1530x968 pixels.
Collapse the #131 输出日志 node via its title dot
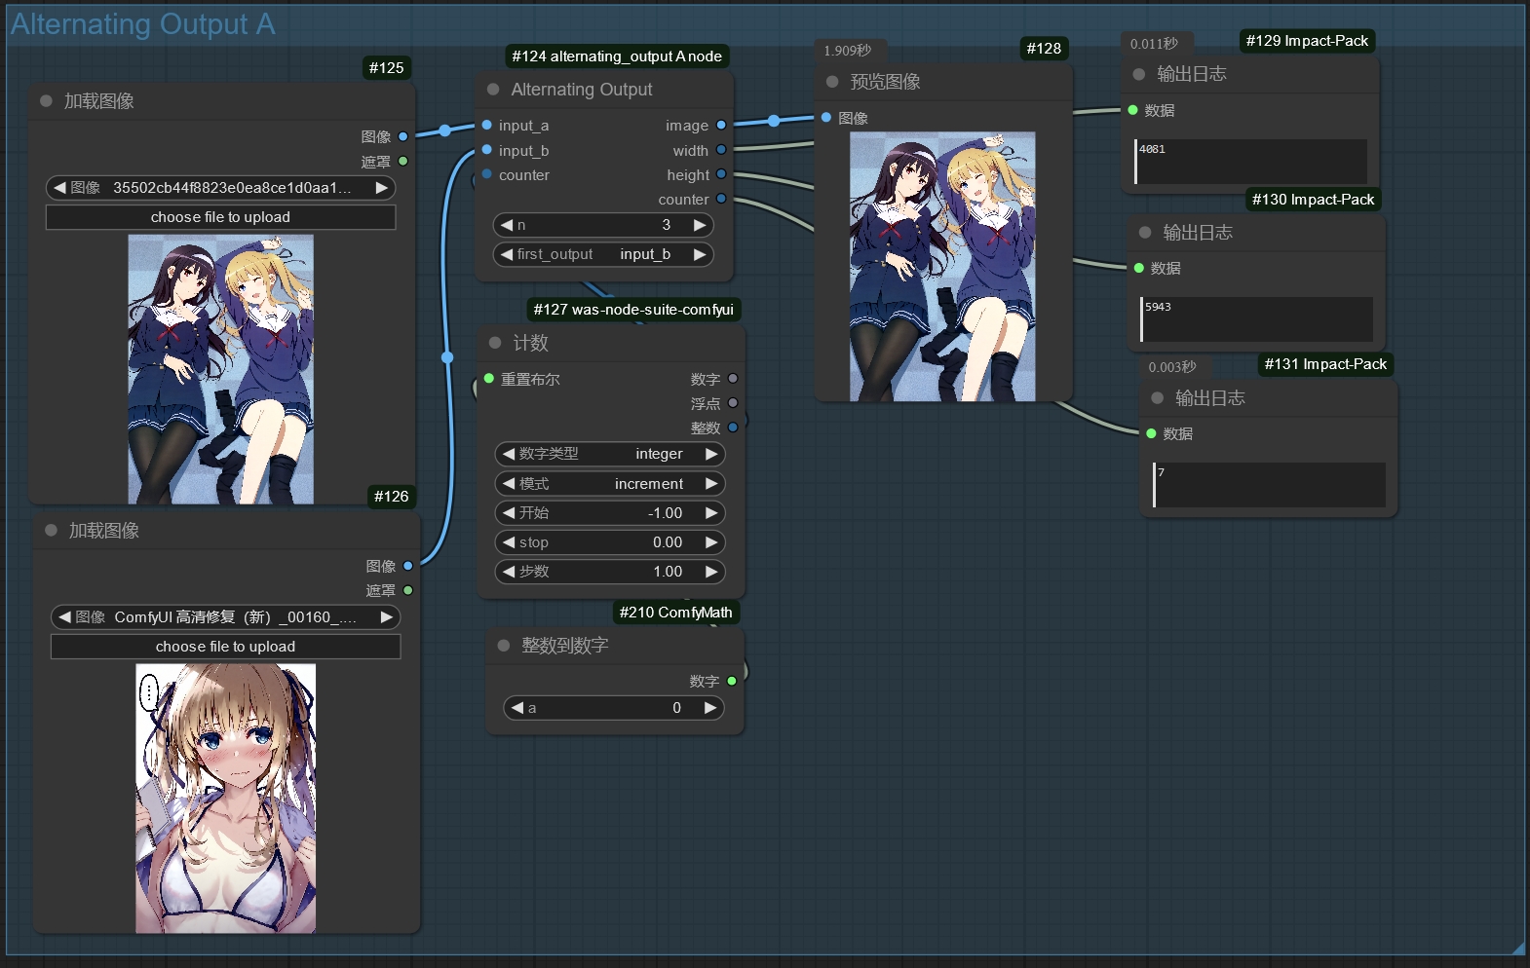coord(1158,398)
